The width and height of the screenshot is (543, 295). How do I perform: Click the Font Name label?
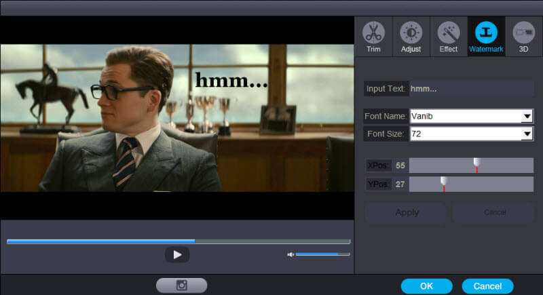click(x=386, y=116)
